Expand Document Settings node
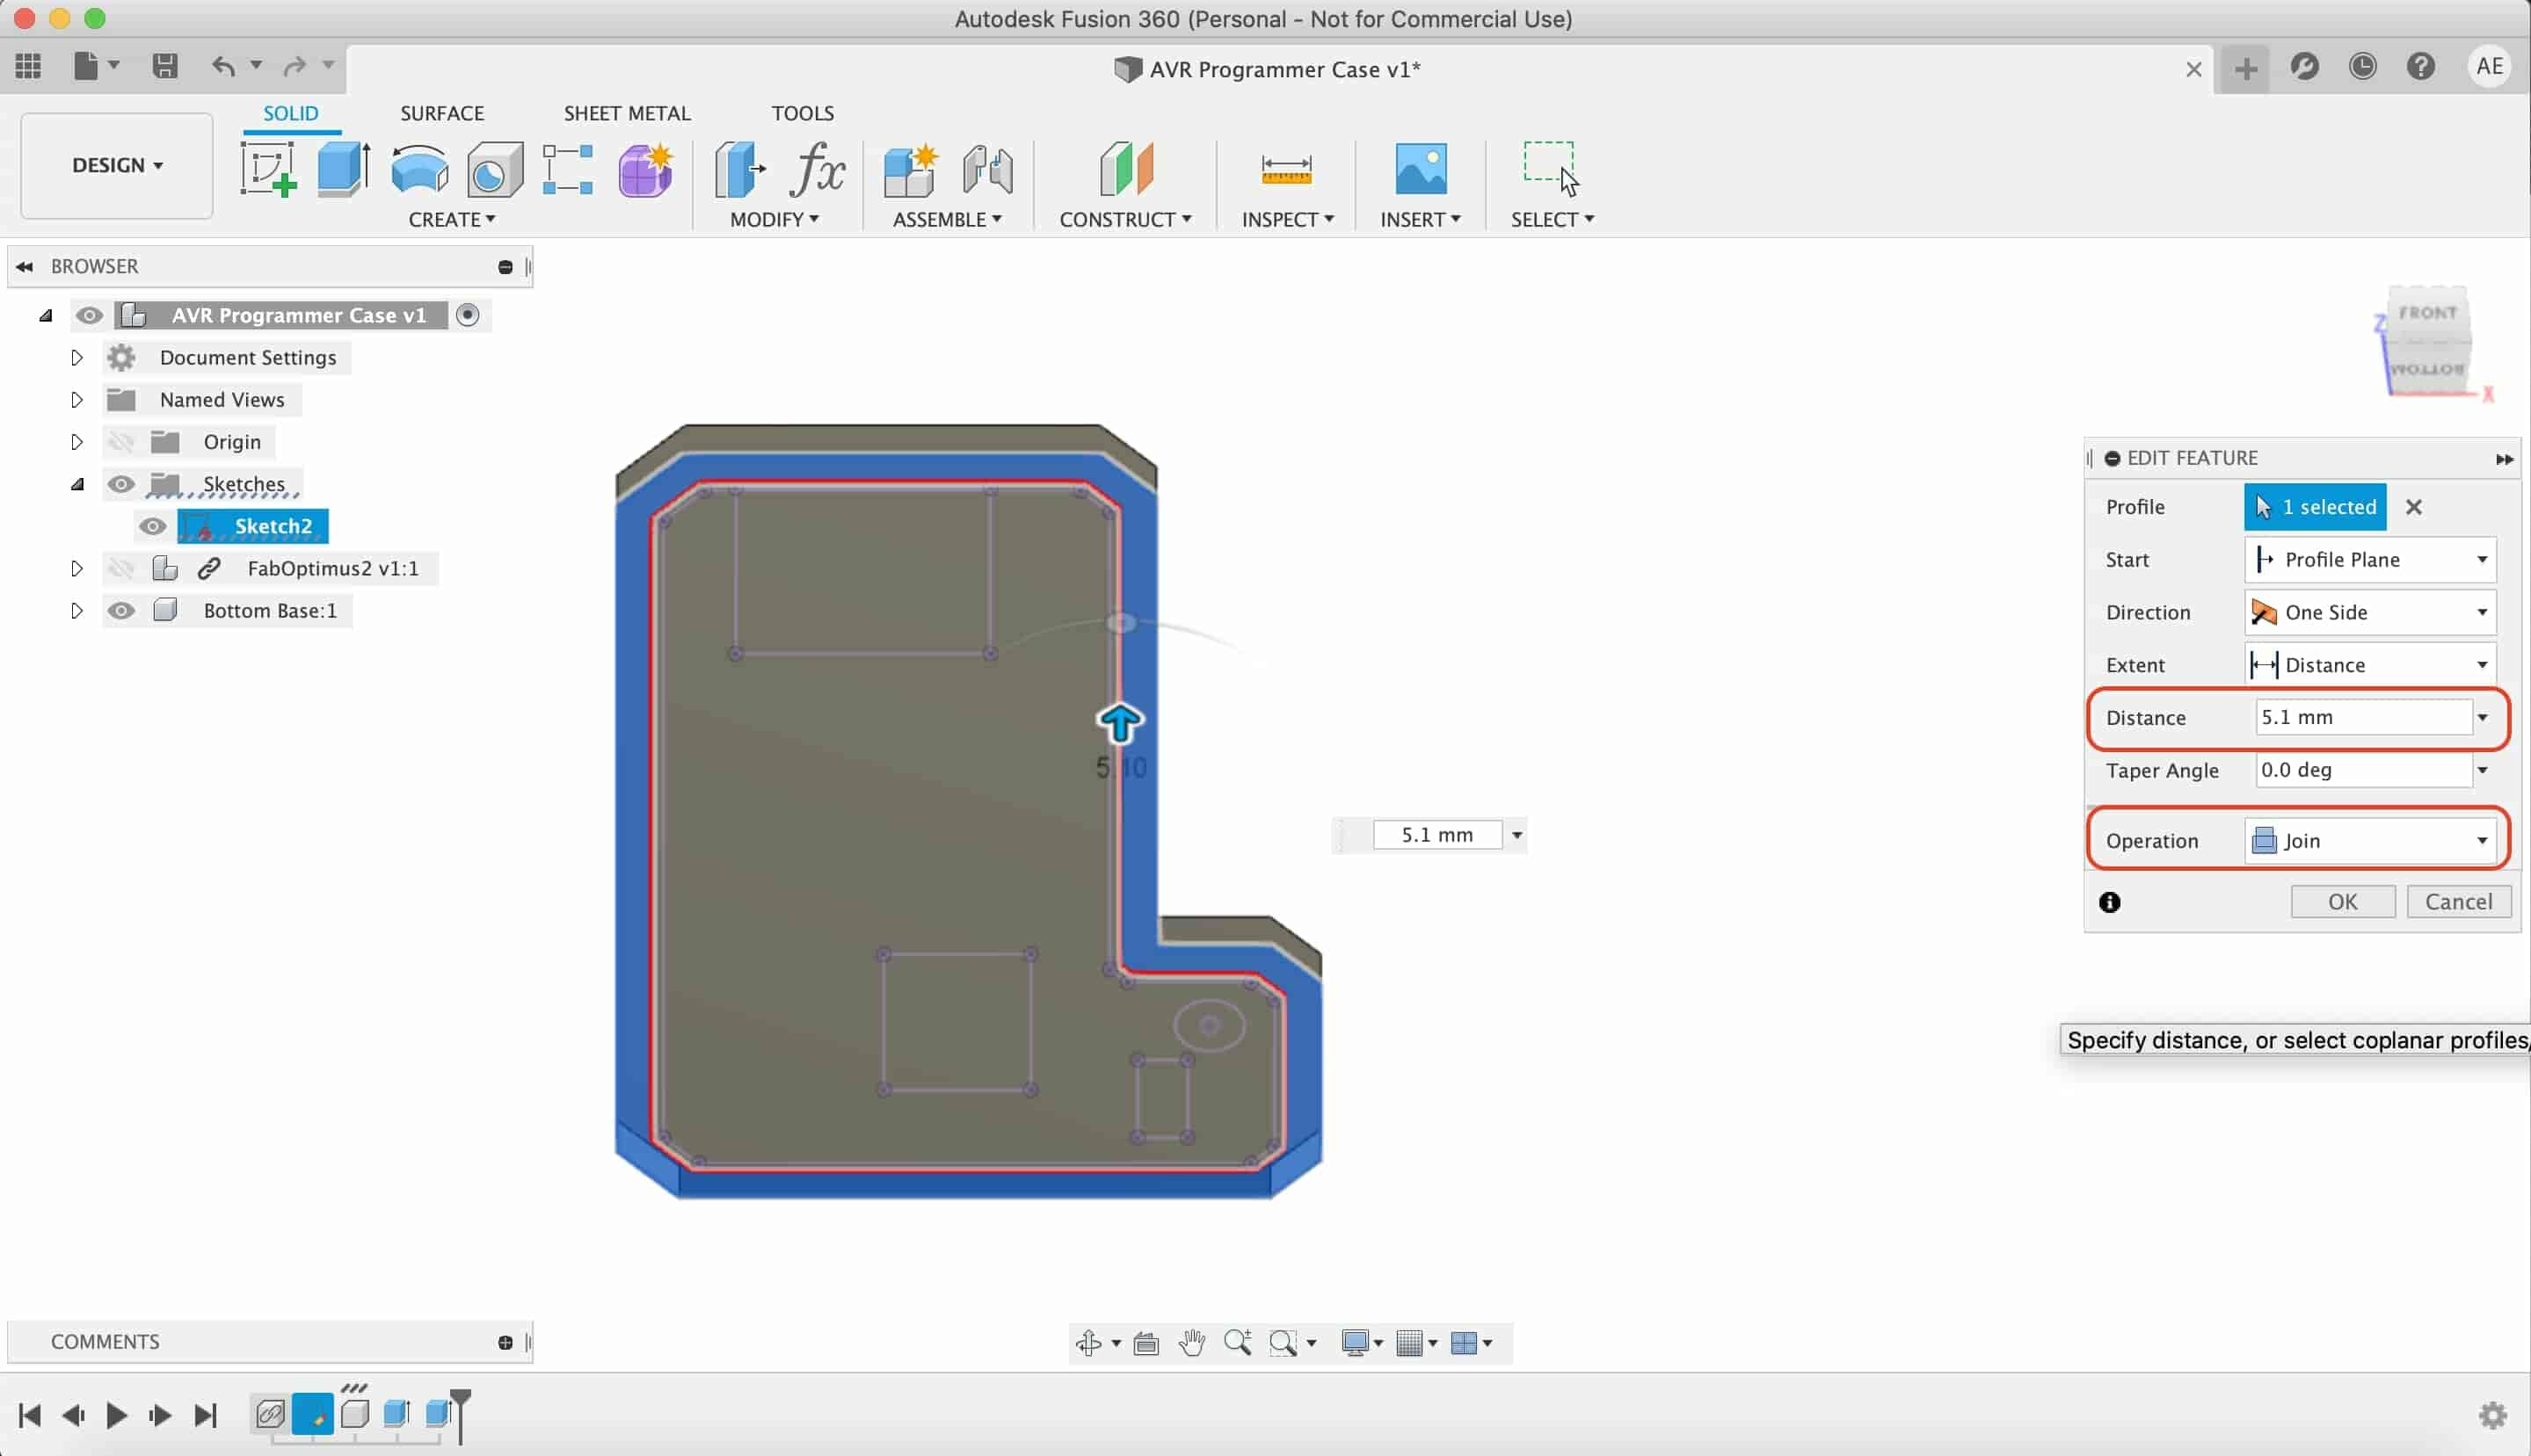Image resolution: width=2531 pixels, height=1456 pixels. 77,358
